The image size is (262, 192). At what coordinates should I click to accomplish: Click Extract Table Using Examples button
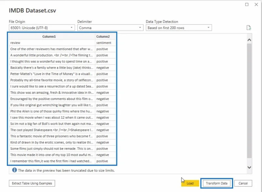pyautogui.click(x=32, y=183)
